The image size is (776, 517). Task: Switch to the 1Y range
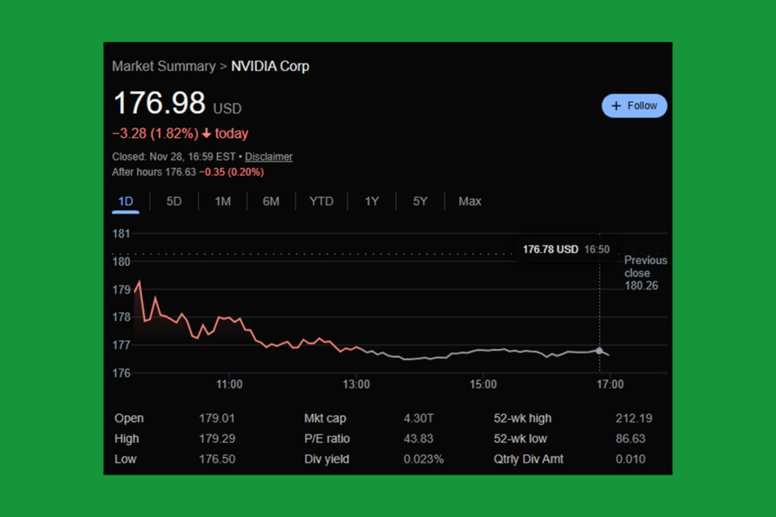point(371,201)
